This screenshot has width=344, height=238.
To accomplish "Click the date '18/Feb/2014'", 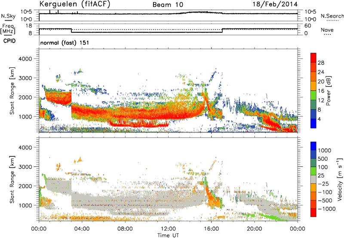I will [x=275, y=4].
